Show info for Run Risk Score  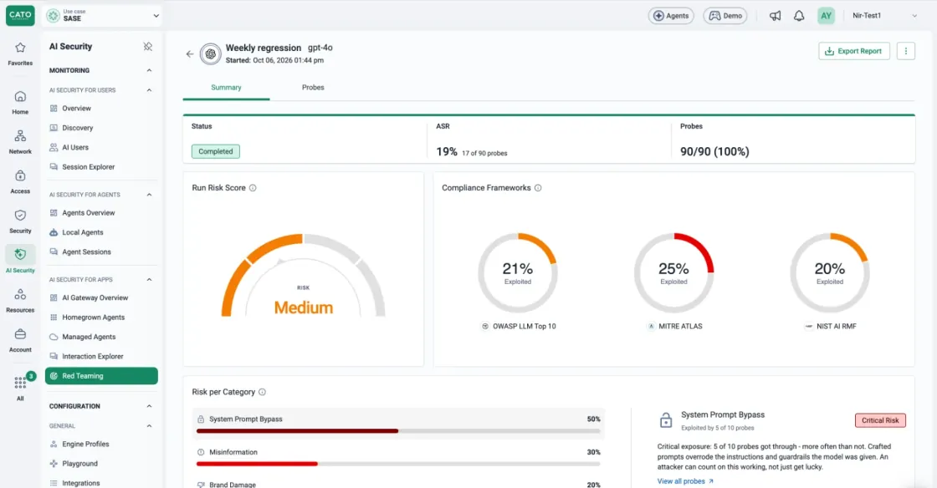253,188
